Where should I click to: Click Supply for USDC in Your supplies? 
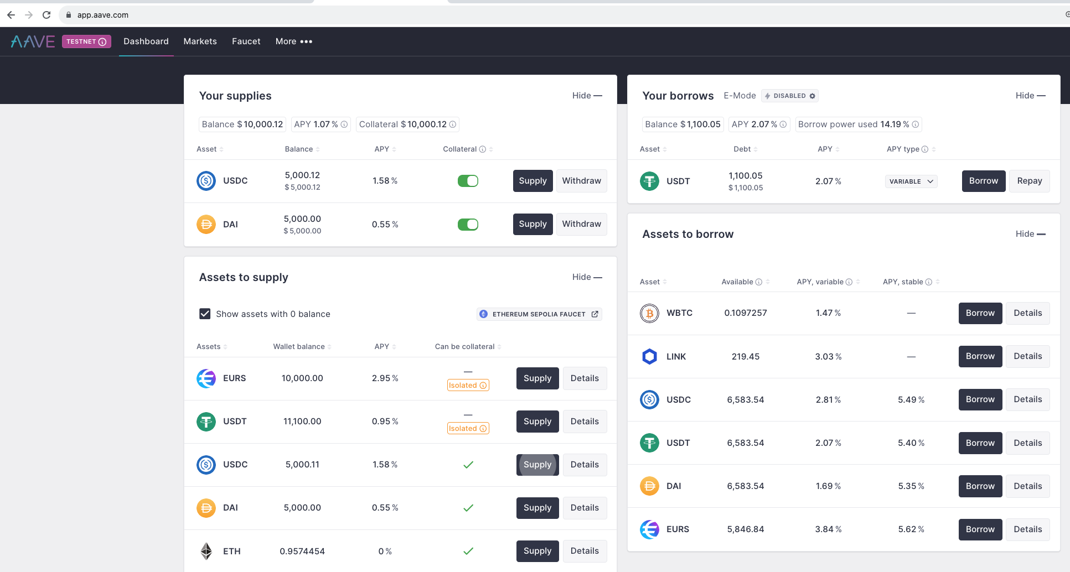pyautogui.click(x=533, y=181)
